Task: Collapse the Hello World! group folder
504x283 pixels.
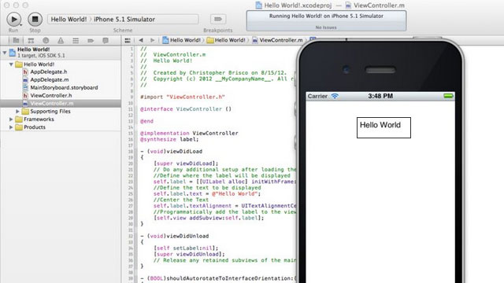Action: [x=11, y=64]
